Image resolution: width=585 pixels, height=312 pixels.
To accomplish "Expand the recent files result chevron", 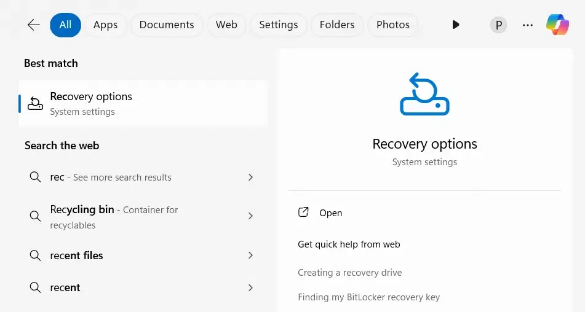I will pos(250,255).
